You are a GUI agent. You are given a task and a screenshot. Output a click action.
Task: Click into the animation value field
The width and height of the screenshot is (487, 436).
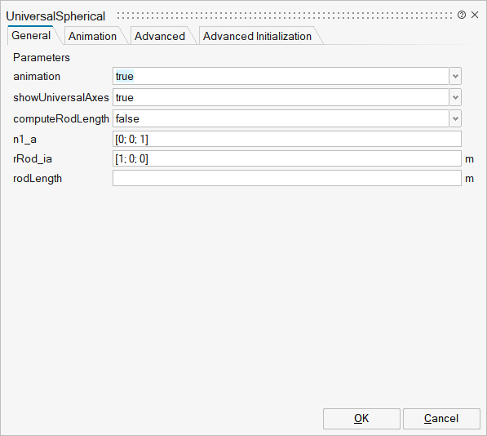point(281,76)
